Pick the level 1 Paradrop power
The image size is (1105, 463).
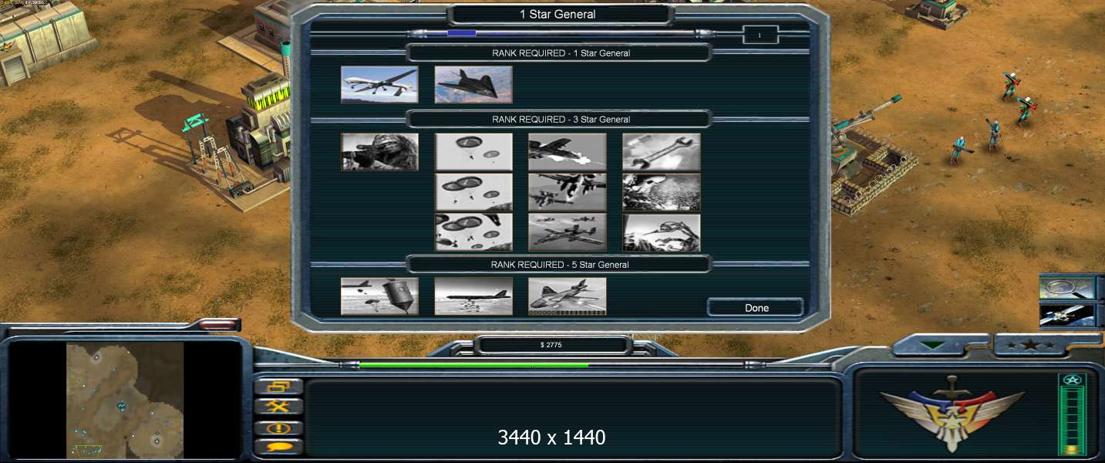tap(473, 152)
